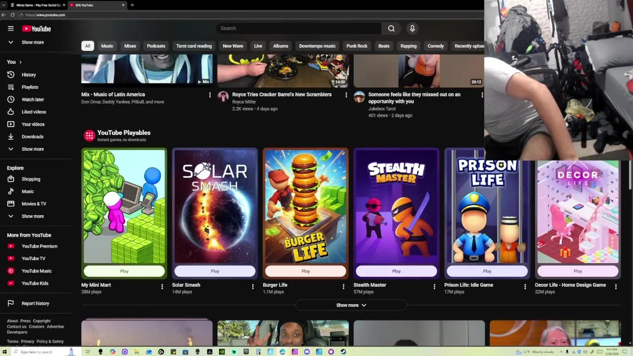
Task: Expand the You section arrow
Action: click(x=21, y=62)
